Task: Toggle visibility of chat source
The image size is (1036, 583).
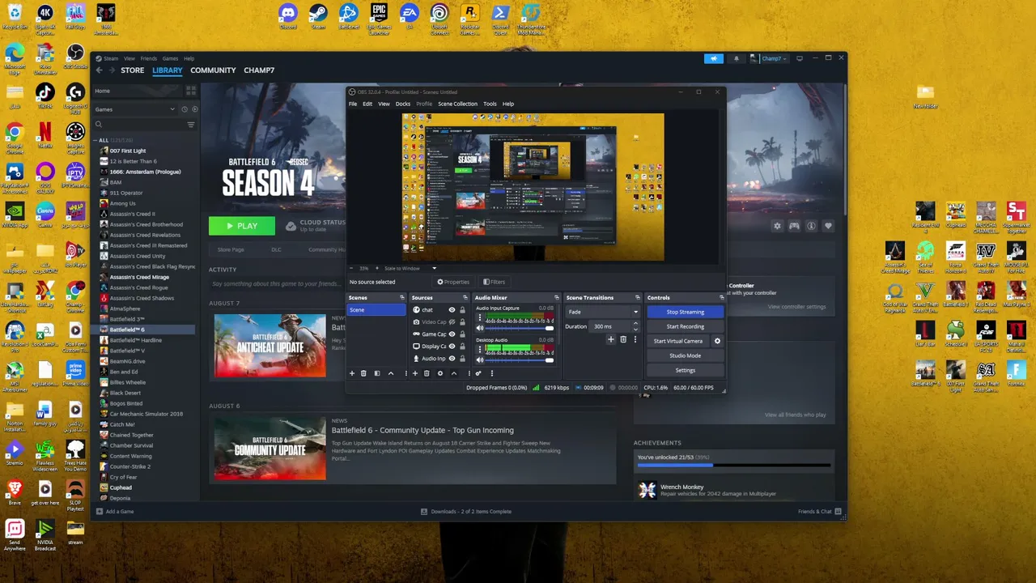Action: click(x=452, y=310)
